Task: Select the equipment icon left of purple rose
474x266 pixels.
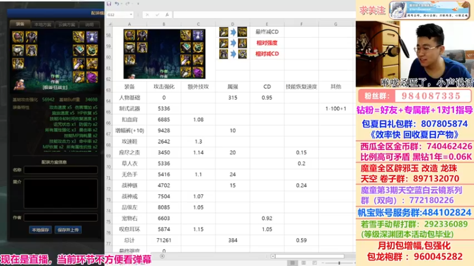Action: (79, 77)
